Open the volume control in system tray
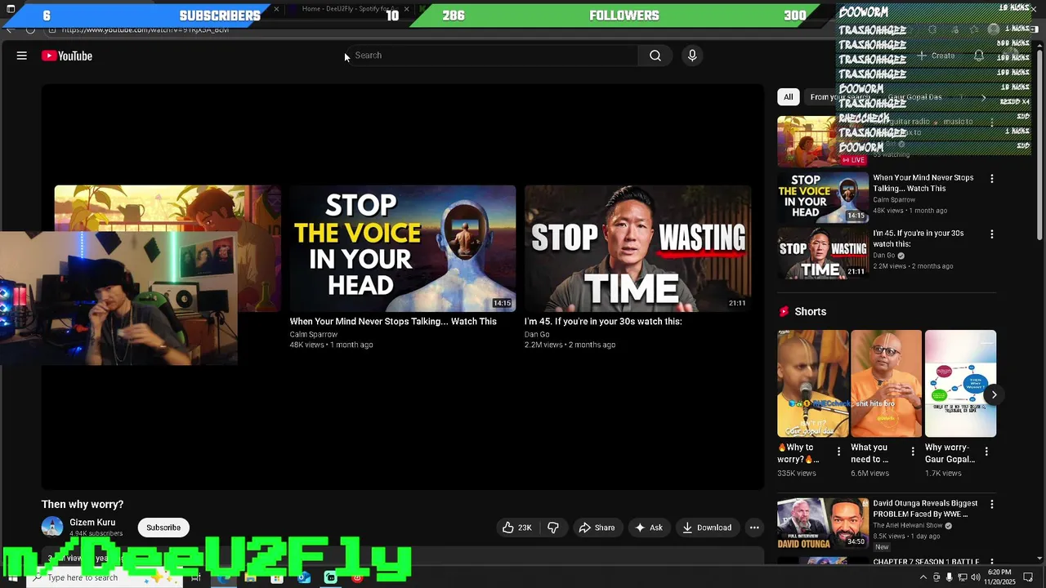The image size is (1046, 588). click(x=976, y=577)
